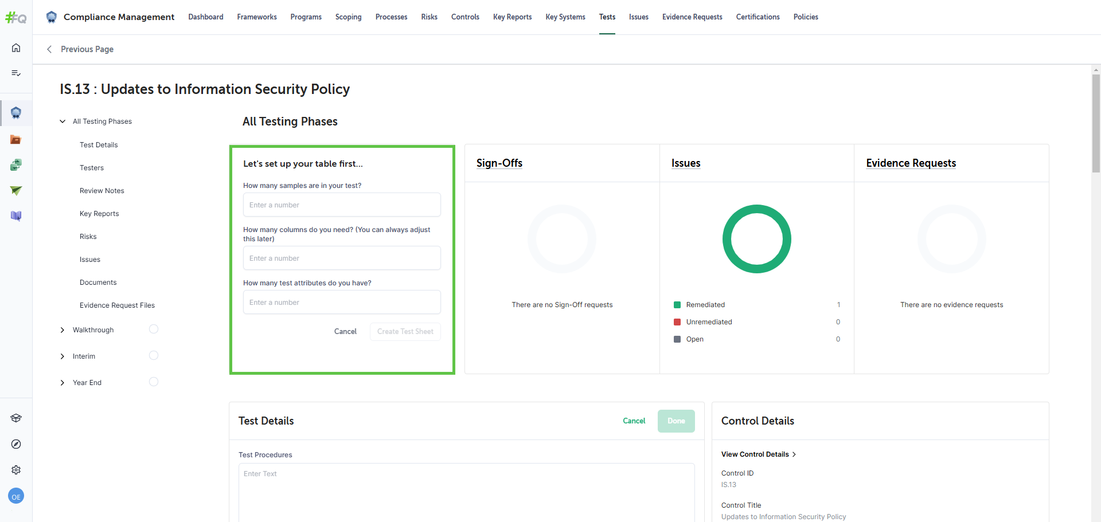Open View Control Details link
Viewport: 1101px width, 522px height.
coord(755,454)
